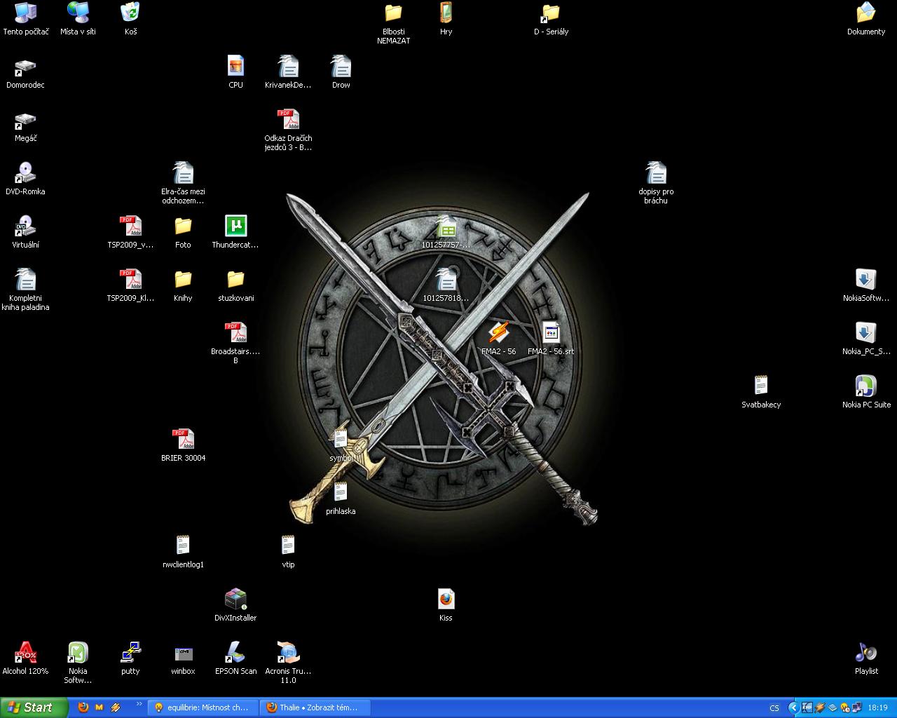897x718 pixels.
Task: Expand the quick launch overflow chevron
Action: (x=139, y=704)
